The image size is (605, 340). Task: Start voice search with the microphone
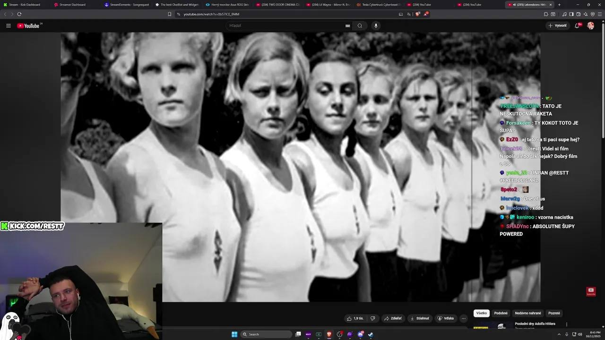coord(376,25)
